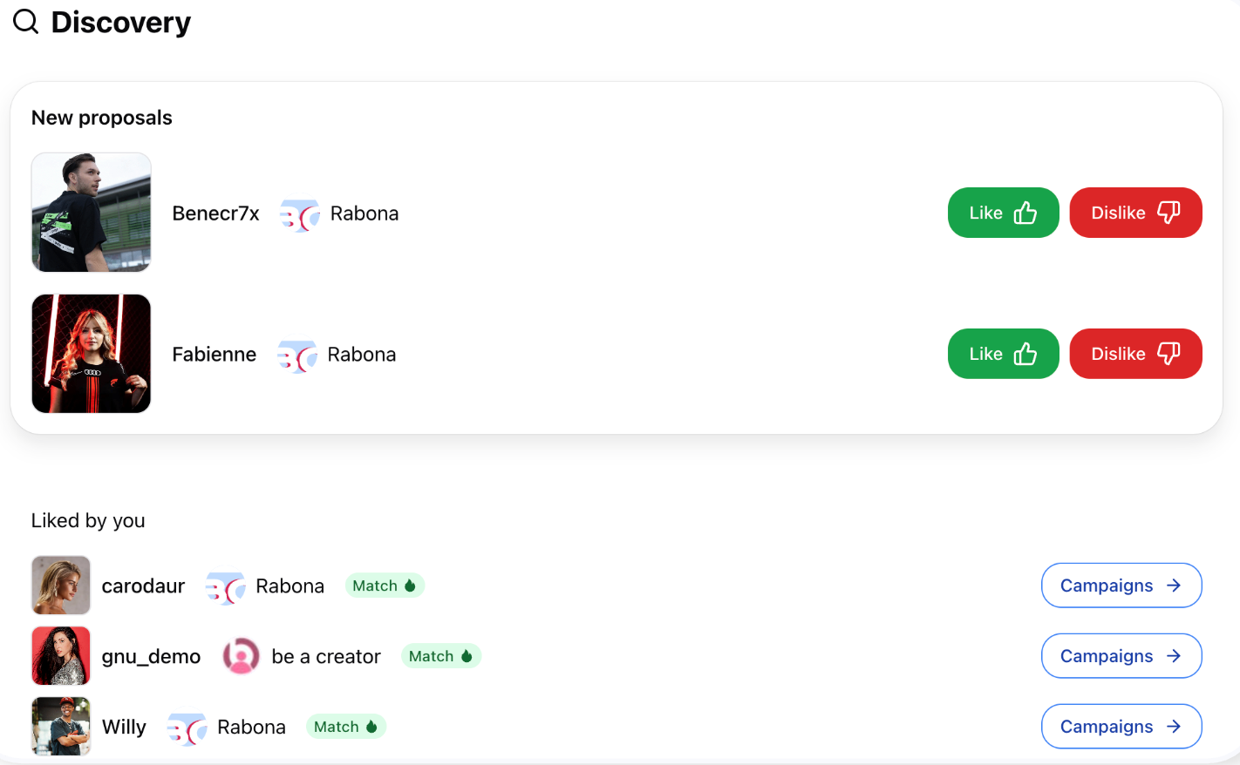Click the Rabona logo next to Benecr7x
The image size is (1240, 765).
pyautogui.click(x=299, y=214)
